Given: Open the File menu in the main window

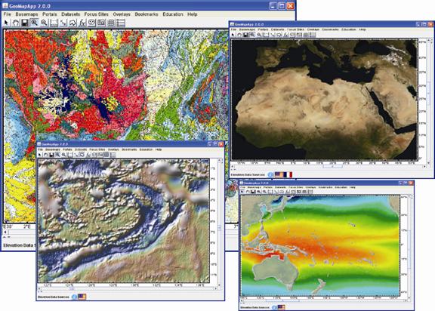Looking at the screenshot, I should coord(8,14).
